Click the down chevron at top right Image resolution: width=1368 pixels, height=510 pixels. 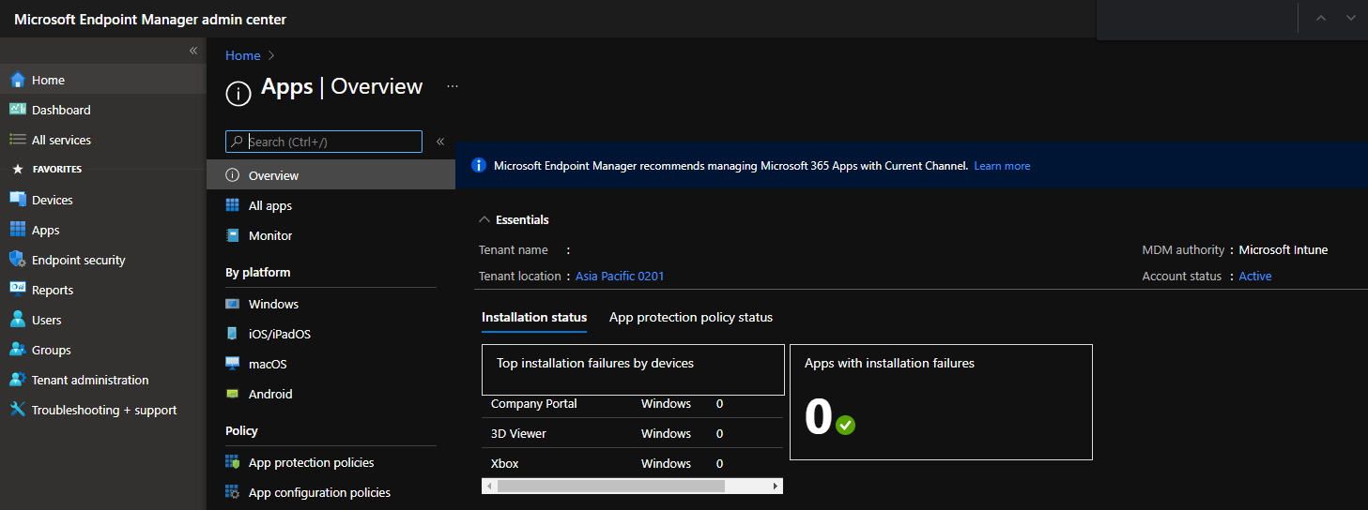(1351, 18)
